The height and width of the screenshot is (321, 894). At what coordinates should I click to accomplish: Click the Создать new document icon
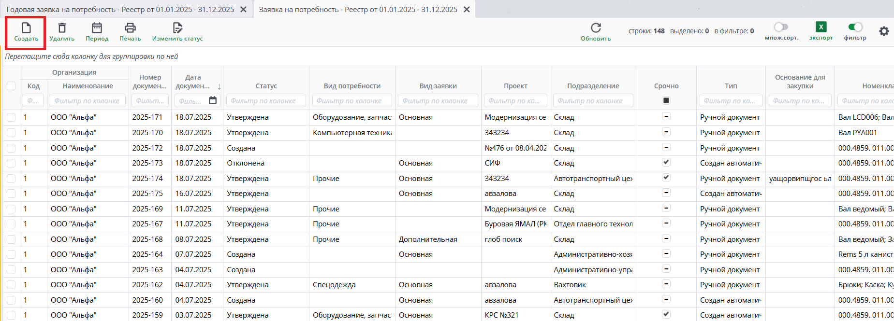[26, 28]
